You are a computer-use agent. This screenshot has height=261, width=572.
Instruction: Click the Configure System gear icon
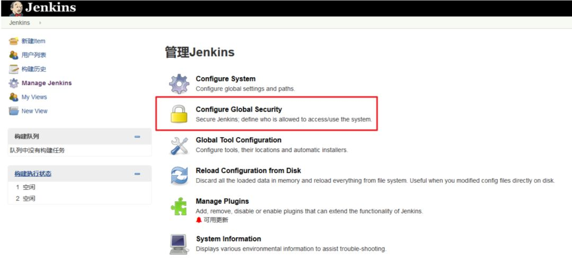(x=179, y=84)
